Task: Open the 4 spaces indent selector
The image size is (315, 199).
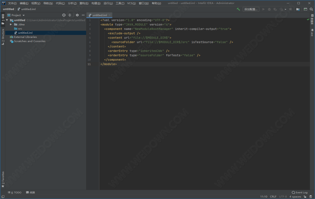Action: 295,197
